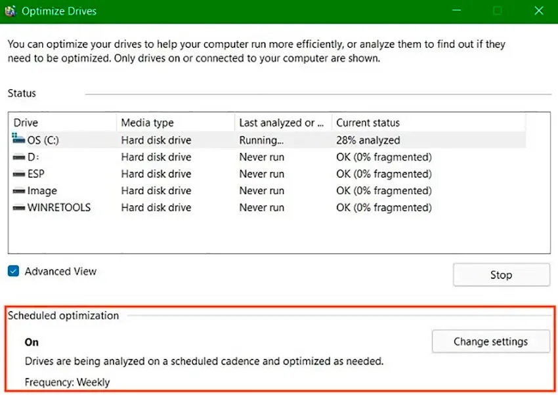The image size is (558, 395).
Task: Minimize the Optimize Drives window
Action: pos(457,10)
